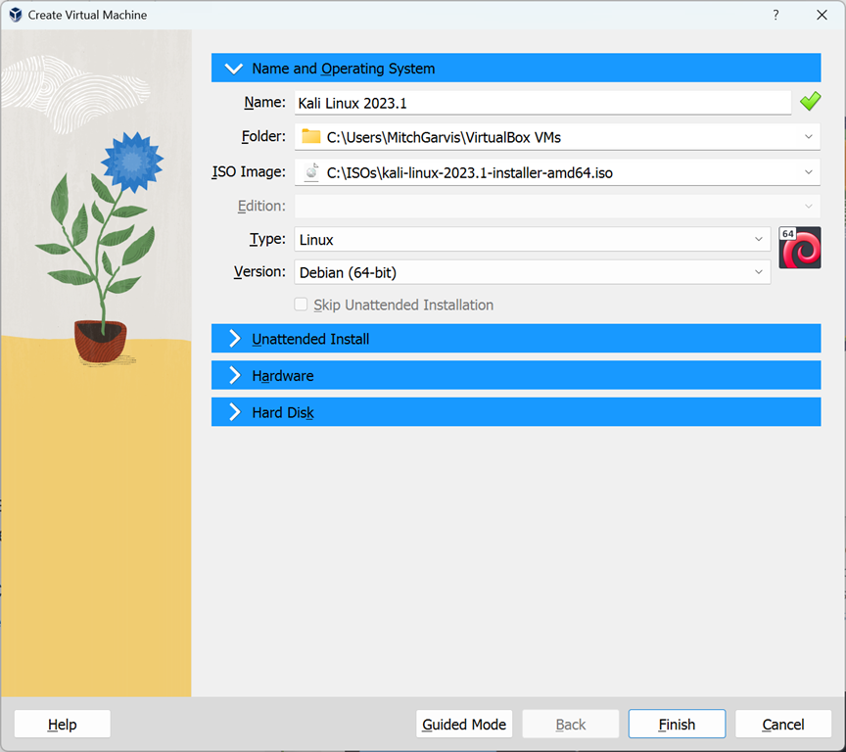This screenshot has width=846, height=752.
Task: Click the question mark help icon in title bar
Action: coord(775,15)
